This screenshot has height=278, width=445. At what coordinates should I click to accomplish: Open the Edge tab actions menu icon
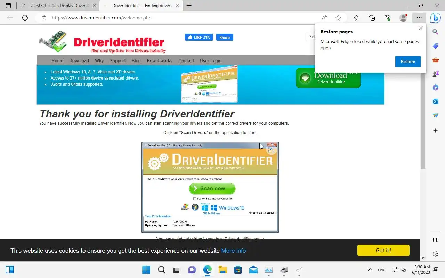[x=8, y=6]
